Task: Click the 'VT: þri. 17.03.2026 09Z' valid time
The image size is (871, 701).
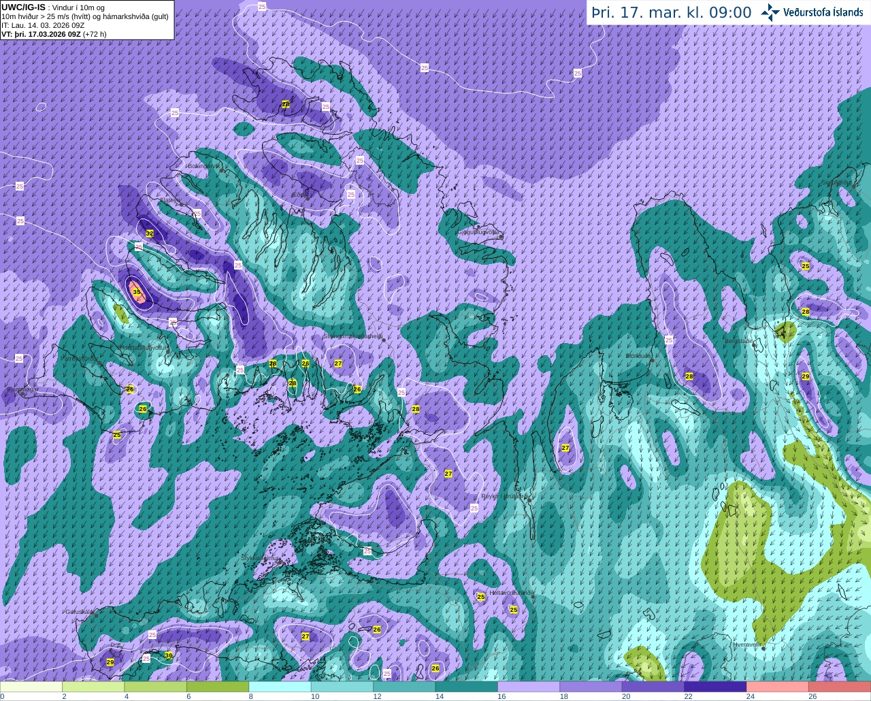Action: click(41, 34)
